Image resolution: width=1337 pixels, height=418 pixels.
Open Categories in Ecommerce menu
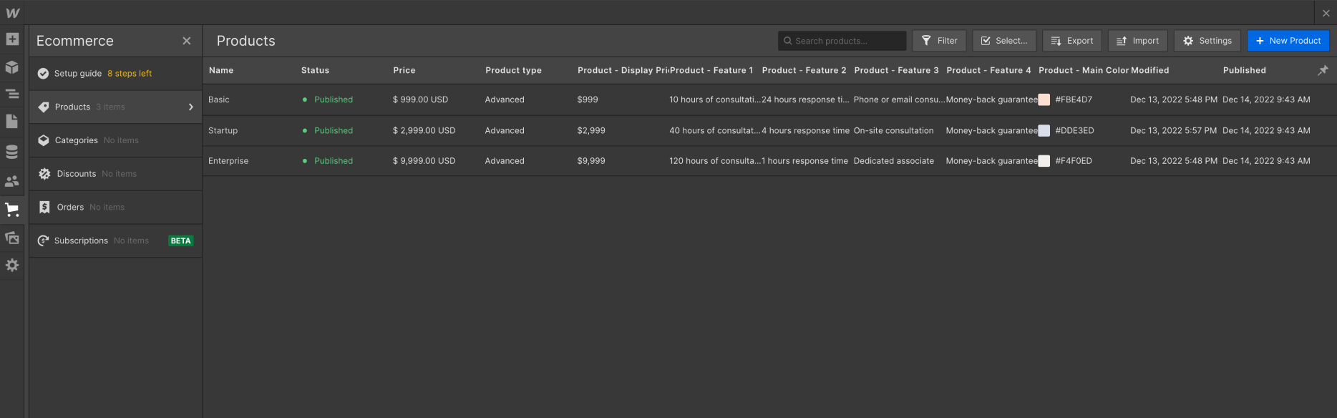[115, 140]
